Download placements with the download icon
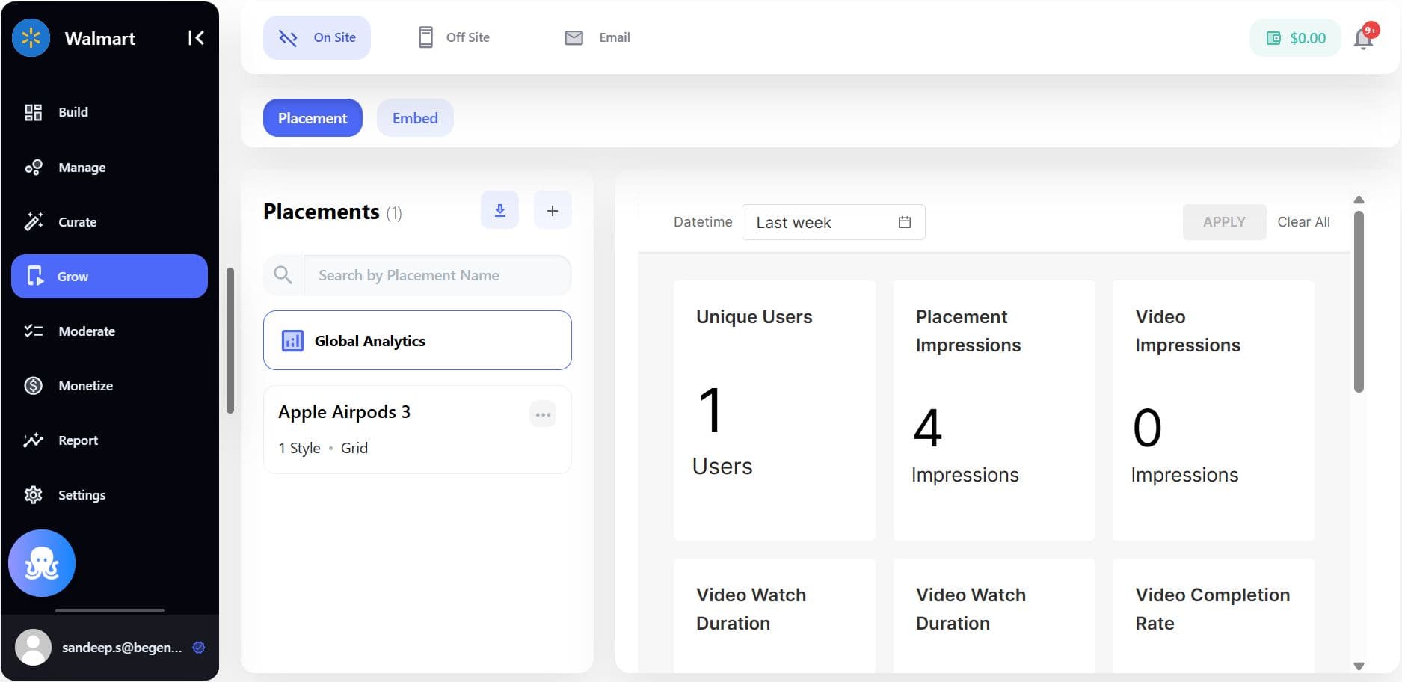The width and height of the screenshot is (1402, 682). [x=499, y=210]
